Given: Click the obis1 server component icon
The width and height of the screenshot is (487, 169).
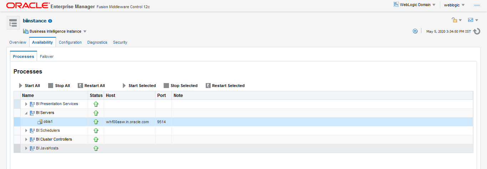Looking at the screenshot, I should click(40, 122).
